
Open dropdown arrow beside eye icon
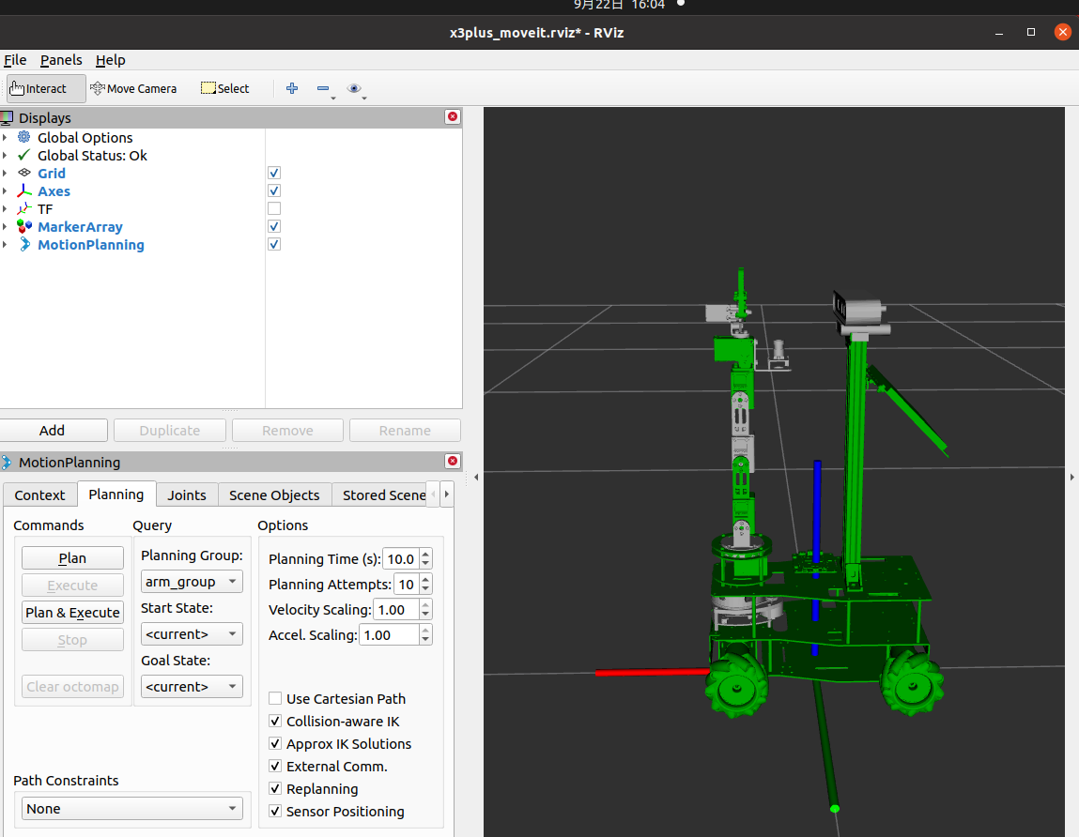[364, 99]
